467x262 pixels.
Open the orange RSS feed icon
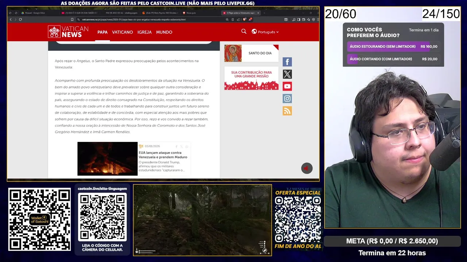click(x=287, y=111)
